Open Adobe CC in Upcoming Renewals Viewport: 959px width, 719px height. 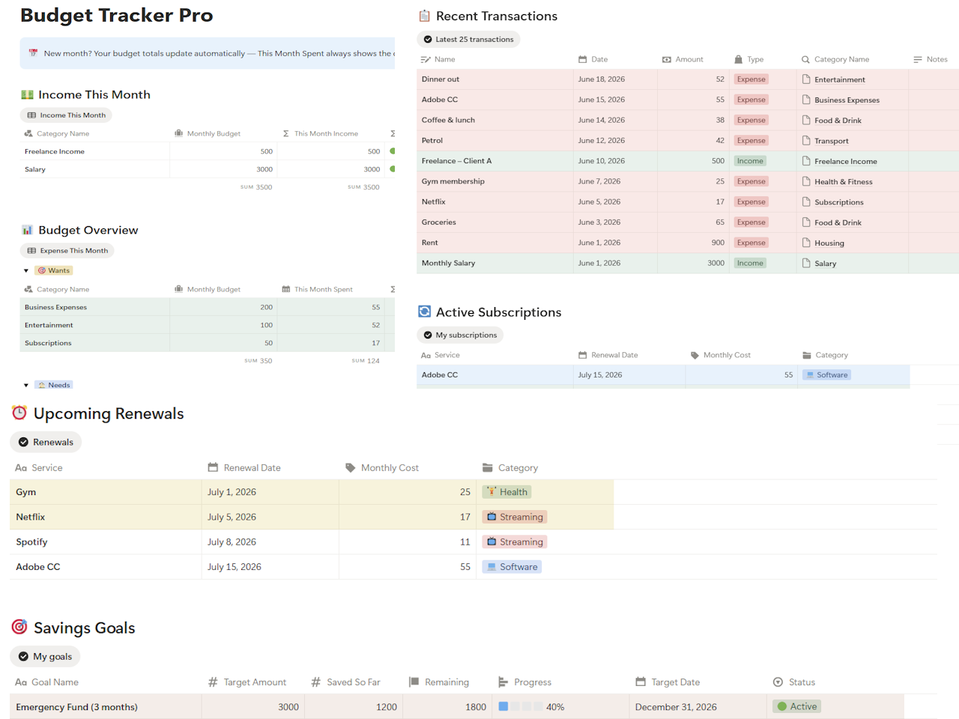(x=37, y=567)
